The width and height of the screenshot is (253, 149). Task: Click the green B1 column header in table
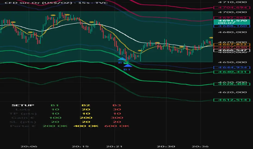click(x=55, y=105)
